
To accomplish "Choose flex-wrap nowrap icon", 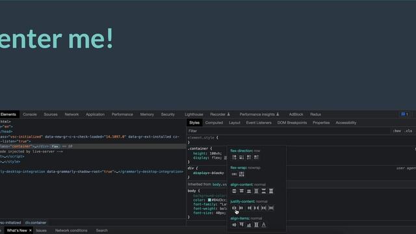I will click(234, 174).
